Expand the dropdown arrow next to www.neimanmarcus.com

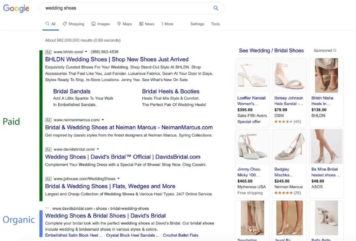pos(103,120)
